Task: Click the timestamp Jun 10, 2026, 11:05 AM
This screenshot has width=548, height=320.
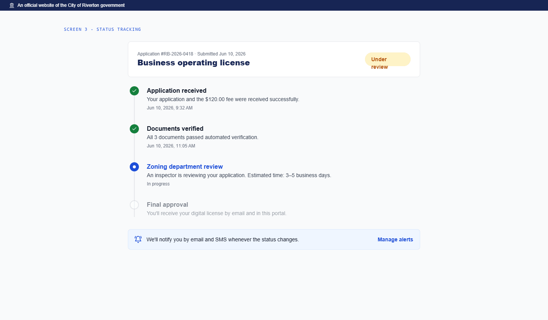Action: pos(171,146)
